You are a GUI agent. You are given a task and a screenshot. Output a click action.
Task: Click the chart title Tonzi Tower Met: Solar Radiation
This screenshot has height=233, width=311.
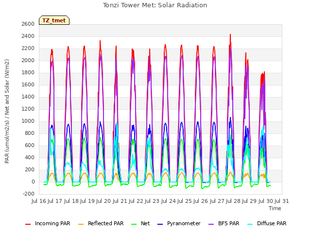point(155,5)
